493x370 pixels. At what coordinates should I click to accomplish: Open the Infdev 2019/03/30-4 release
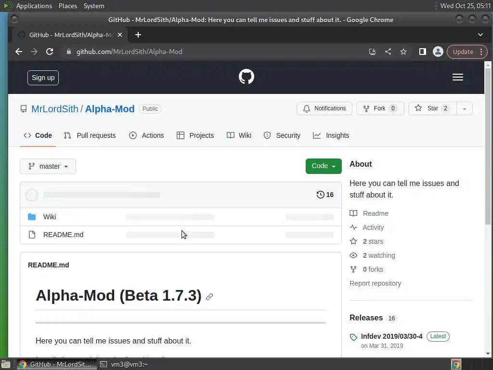[392, 336]
